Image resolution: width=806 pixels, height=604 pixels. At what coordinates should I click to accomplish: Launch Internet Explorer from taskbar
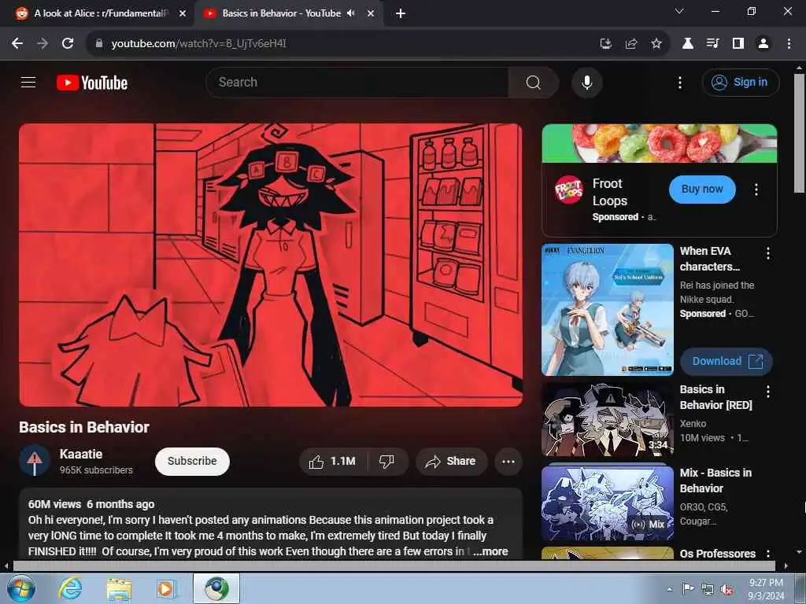[x=69, y=588]
